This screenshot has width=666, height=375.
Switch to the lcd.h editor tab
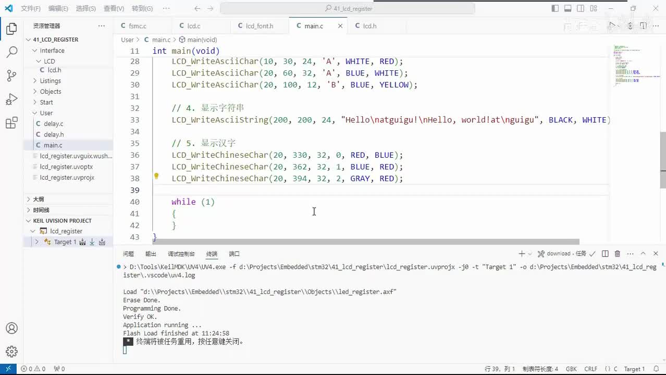369,26
